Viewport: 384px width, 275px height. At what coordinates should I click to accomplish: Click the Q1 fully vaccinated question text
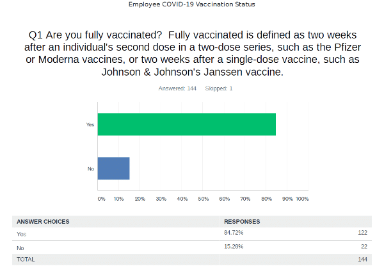click(192, 53)
